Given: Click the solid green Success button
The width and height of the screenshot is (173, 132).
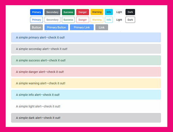Looking at the screenshot, I should tap(68, 12).
